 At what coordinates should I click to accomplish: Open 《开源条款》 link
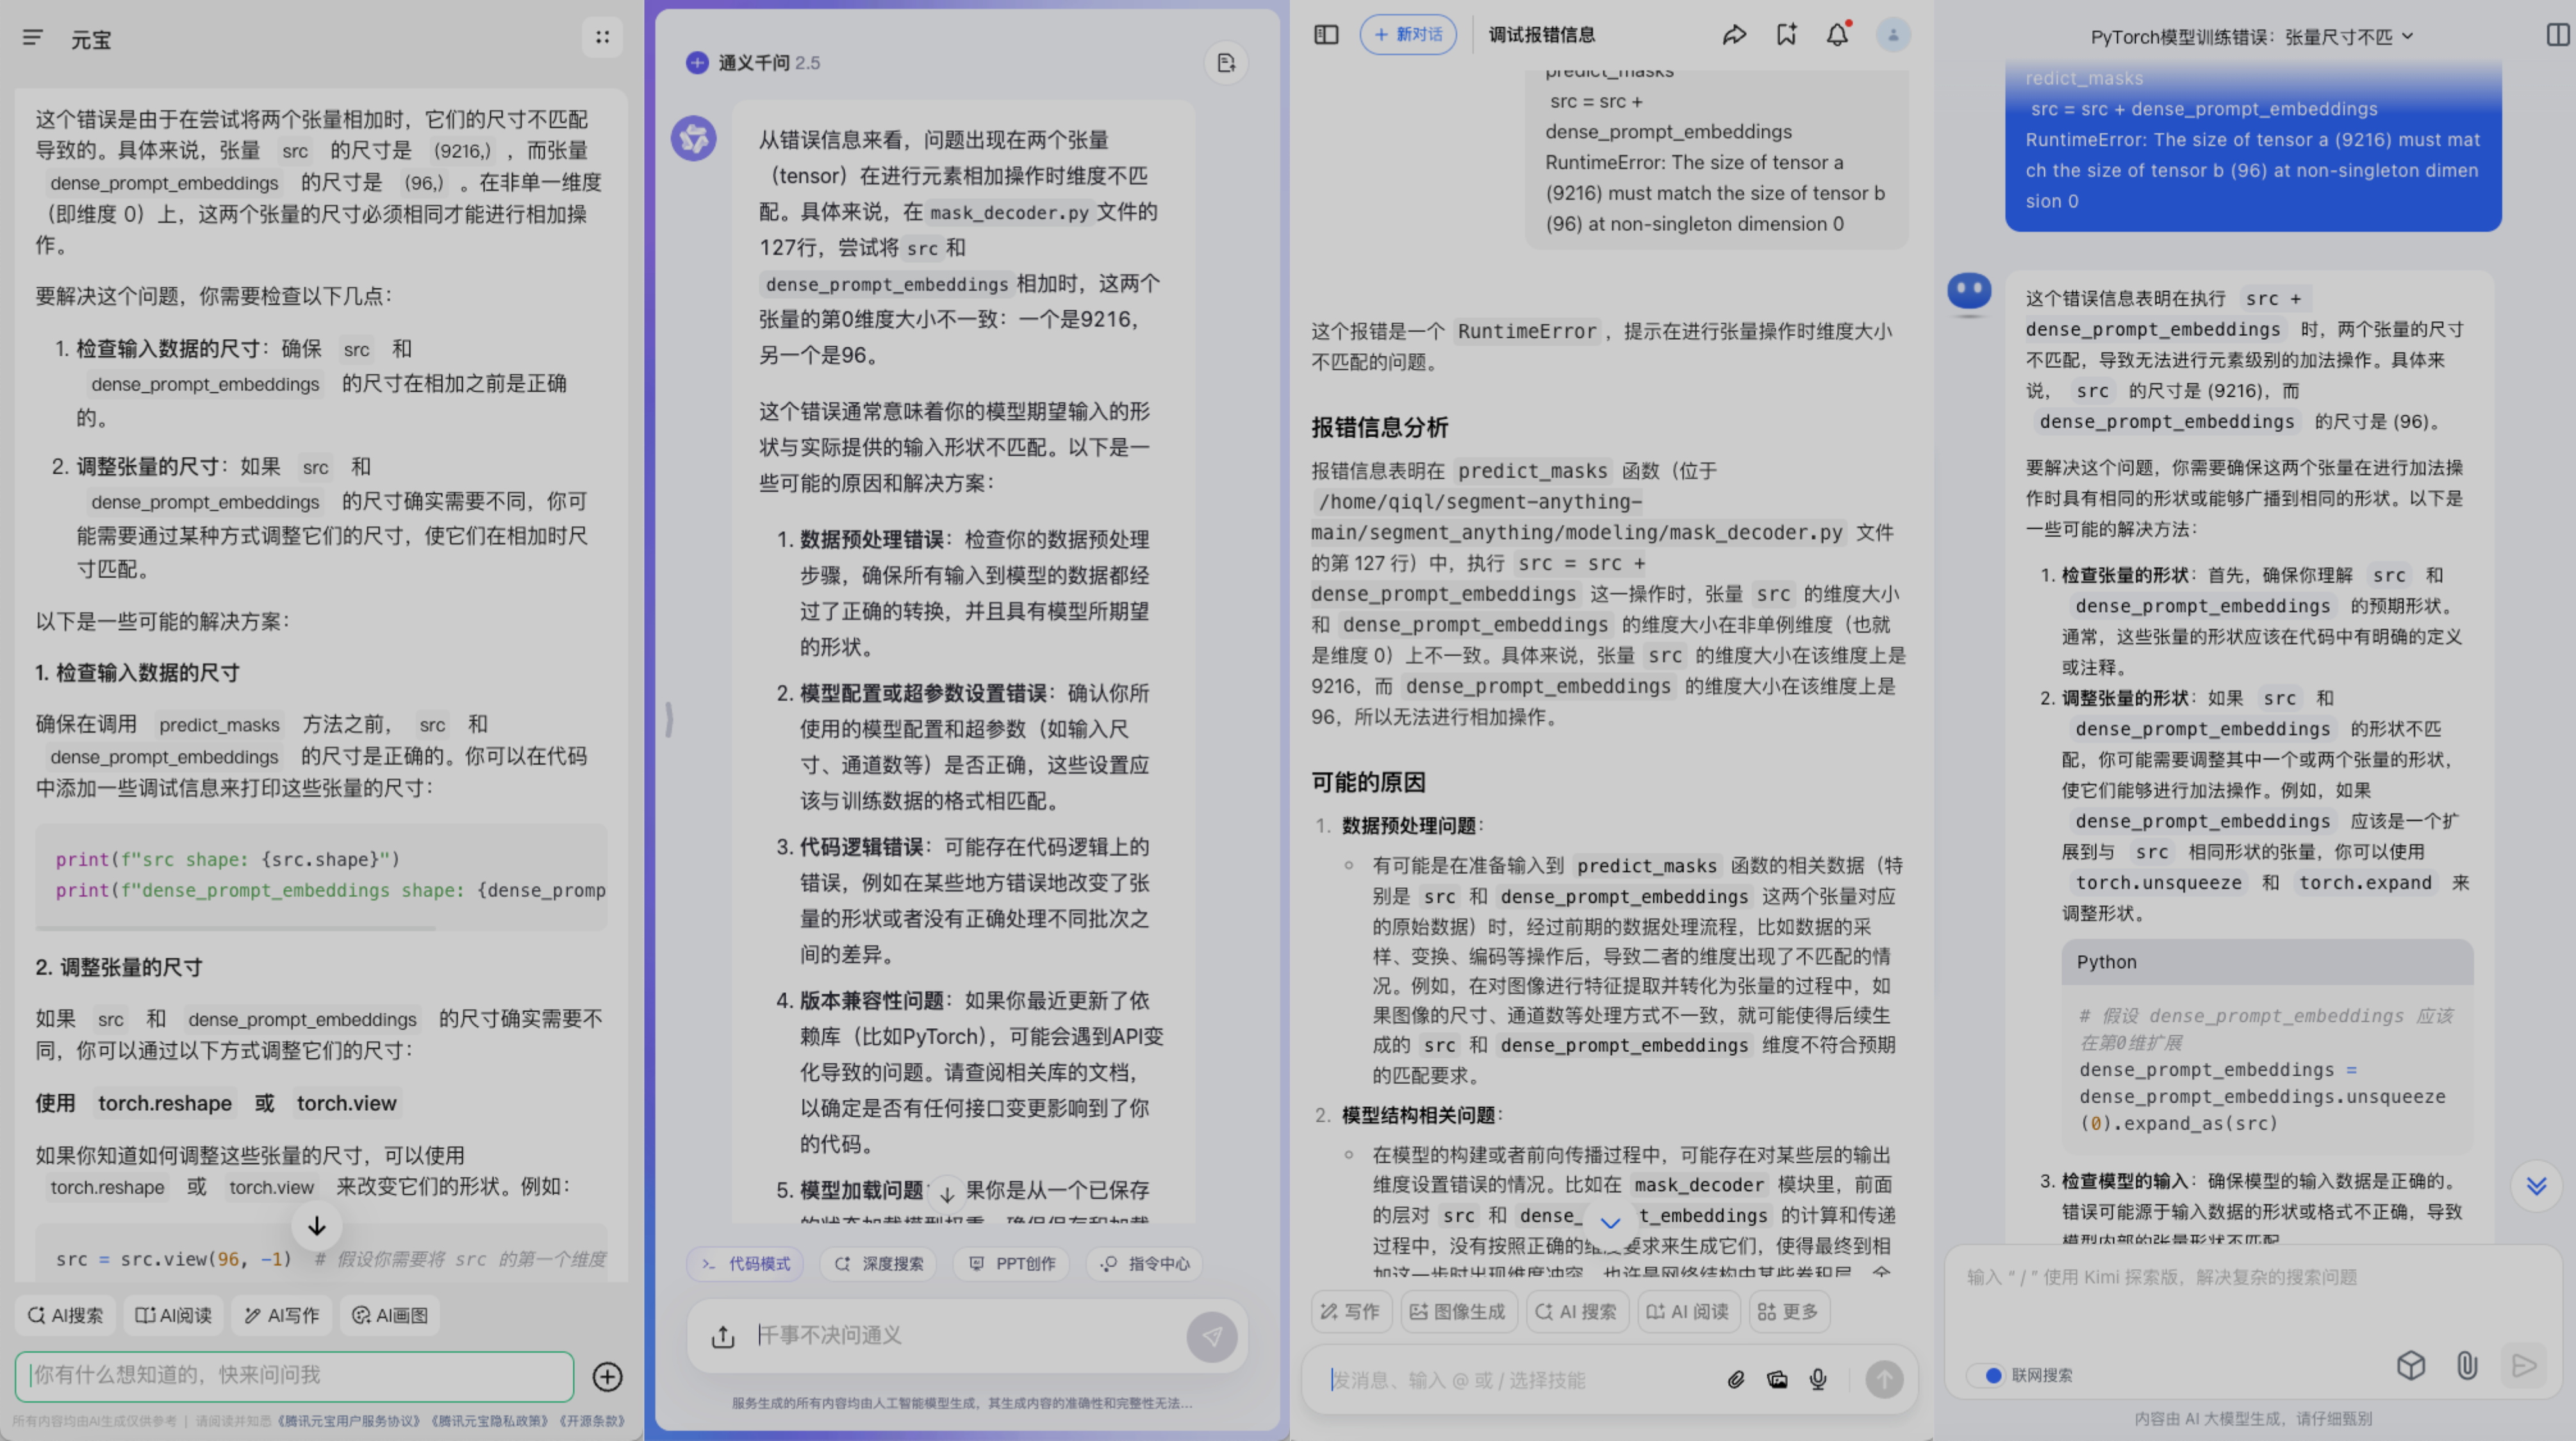pyautogui.click(x=591, y=1421)
